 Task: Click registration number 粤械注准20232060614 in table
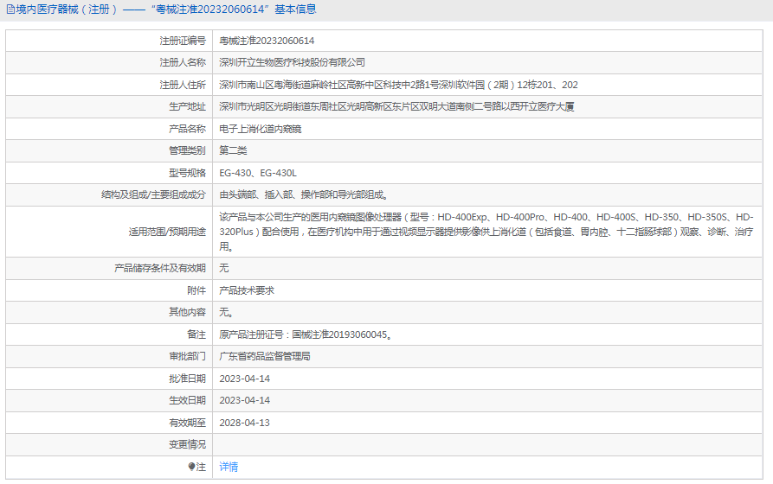(x=267, y=41)
